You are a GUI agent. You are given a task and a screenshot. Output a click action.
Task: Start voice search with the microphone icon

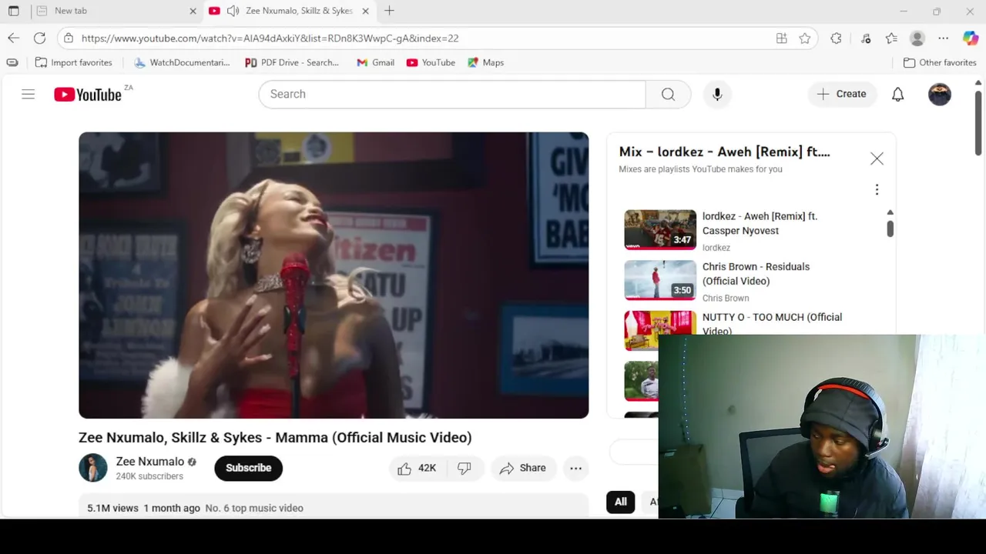(x=717, y=94)
